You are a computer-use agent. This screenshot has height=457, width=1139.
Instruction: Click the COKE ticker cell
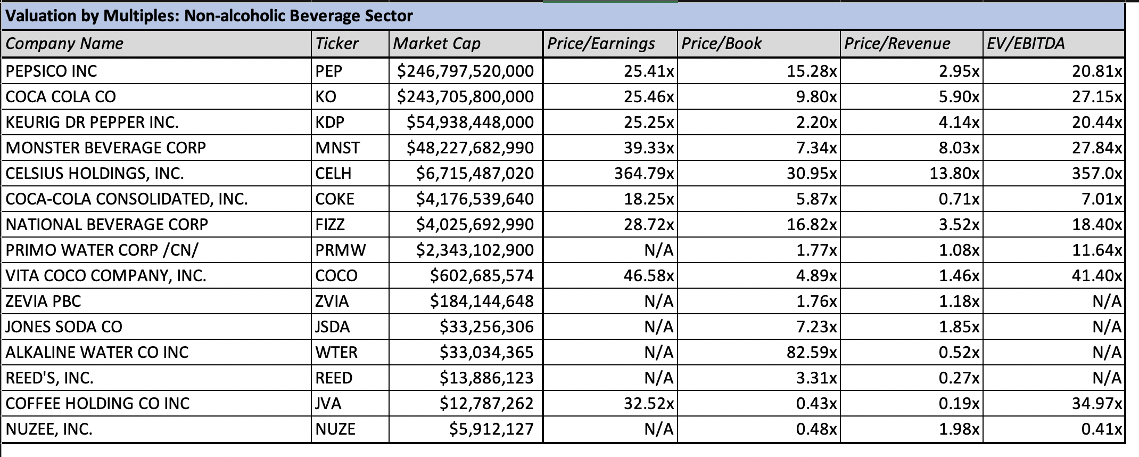pyautogui.click(x=350, y=199)
